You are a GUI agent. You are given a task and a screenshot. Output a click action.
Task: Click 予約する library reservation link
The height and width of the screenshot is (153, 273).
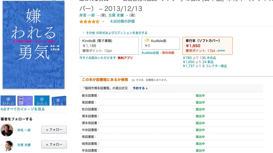(140, 88)
